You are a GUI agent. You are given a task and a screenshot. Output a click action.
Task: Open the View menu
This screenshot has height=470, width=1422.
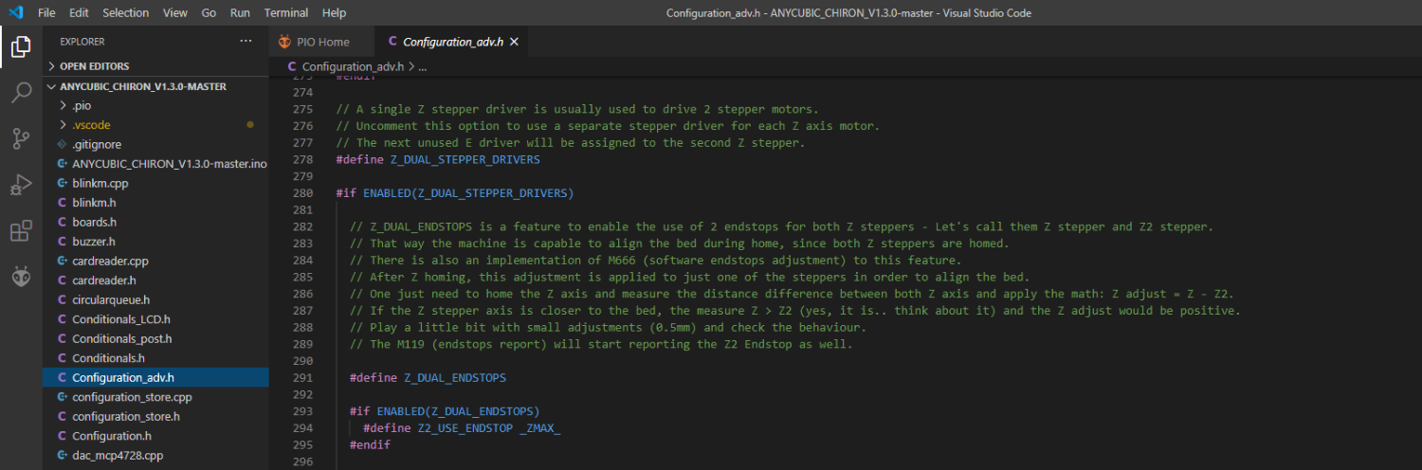click(175, 13)
